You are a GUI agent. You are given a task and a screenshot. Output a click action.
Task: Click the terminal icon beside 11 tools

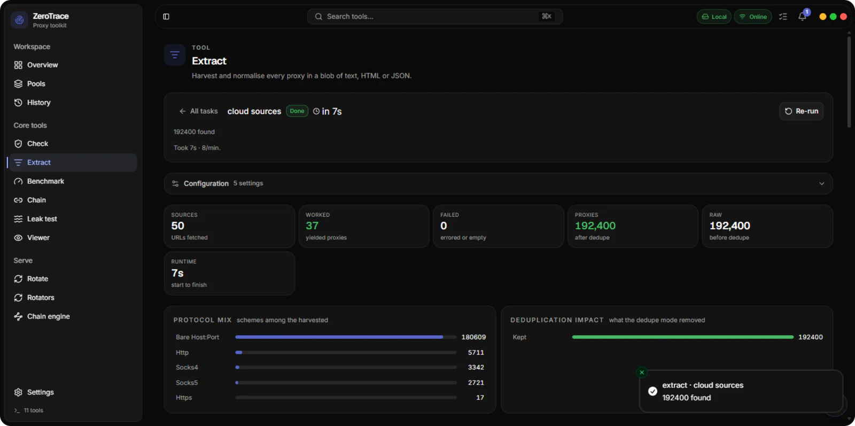tap(17, 410)
